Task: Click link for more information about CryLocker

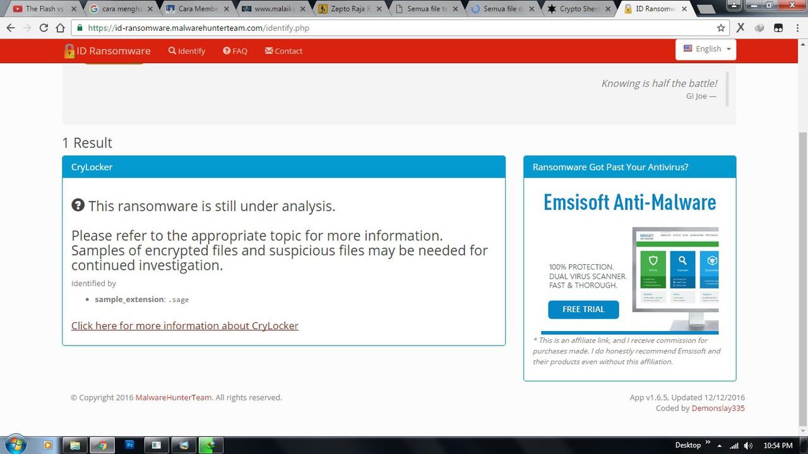Action: pos(185,326)
